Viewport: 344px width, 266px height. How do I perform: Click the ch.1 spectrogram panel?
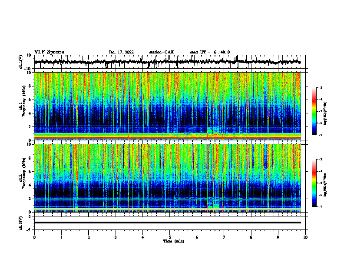(168, 106)
